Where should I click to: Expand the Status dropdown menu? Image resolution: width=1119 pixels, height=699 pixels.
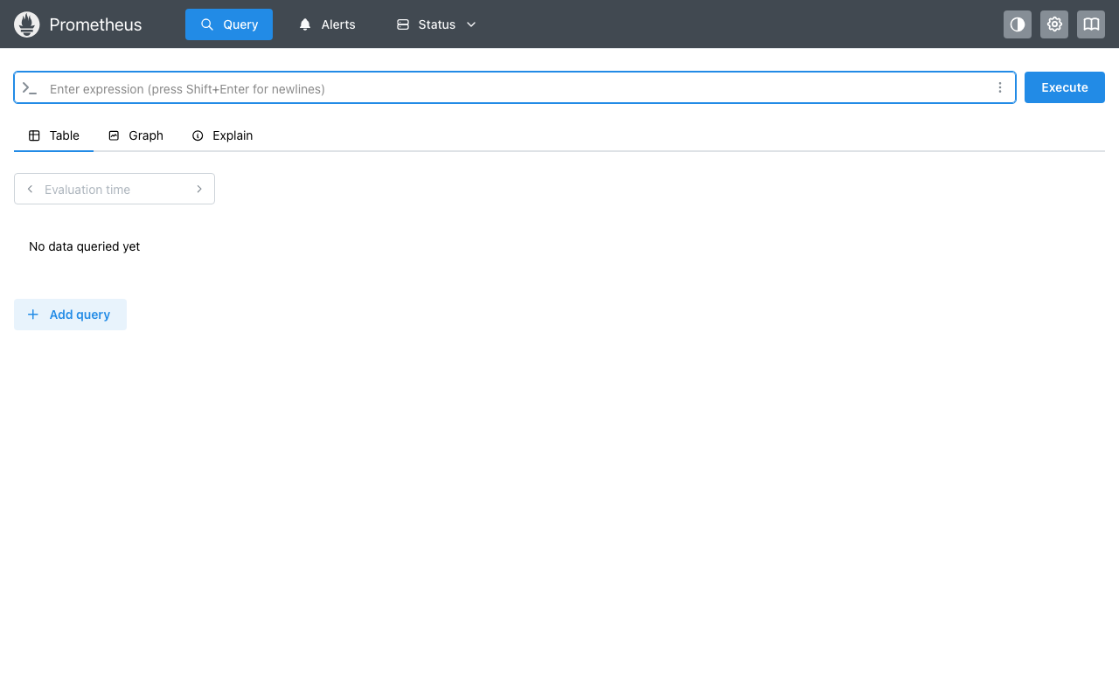[x=436, y=24]
